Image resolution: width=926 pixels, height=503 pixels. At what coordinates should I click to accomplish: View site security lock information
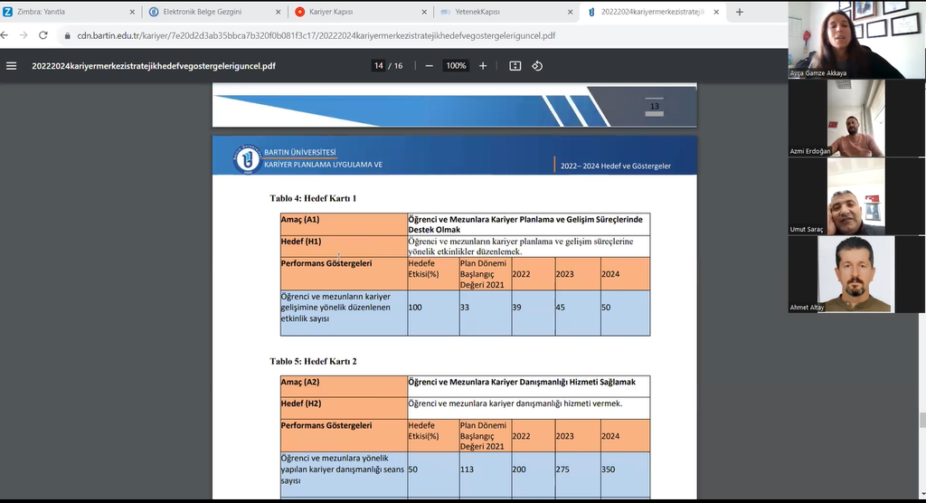pyautogui.click(x=67, y=35)
